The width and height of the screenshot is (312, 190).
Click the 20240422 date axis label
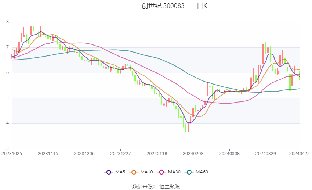click(300, 154)
